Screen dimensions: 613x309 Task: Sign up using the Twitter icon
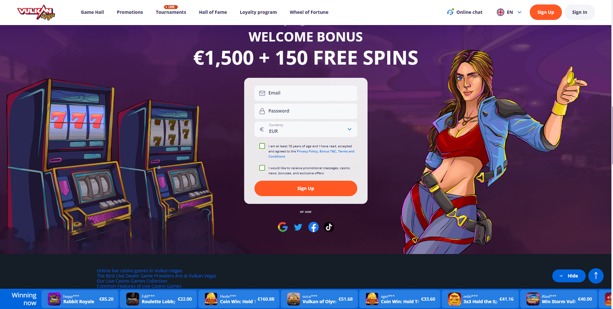[x=298, y=227]
